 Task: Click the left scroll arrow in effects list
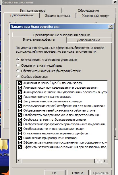(19, 161)
